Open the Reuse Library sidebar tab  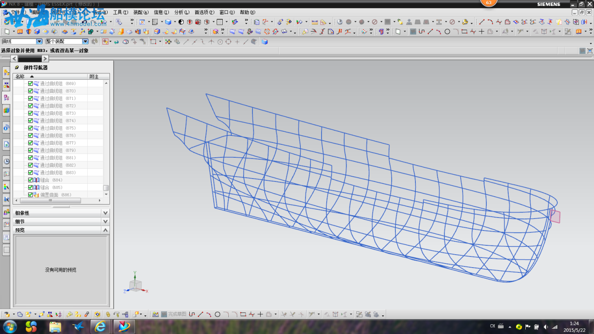(x=6, y=110)
